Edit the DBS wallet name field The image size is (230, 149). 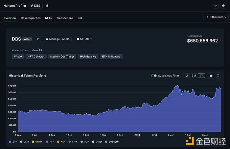[x=36, y=6]
